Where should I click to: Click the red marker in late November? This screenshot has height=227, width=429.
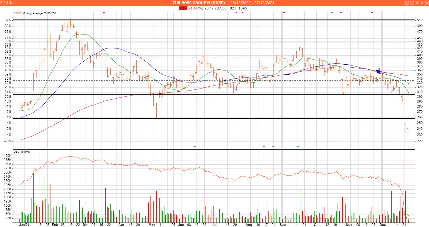pyautogui.click(x=372, y=13)
